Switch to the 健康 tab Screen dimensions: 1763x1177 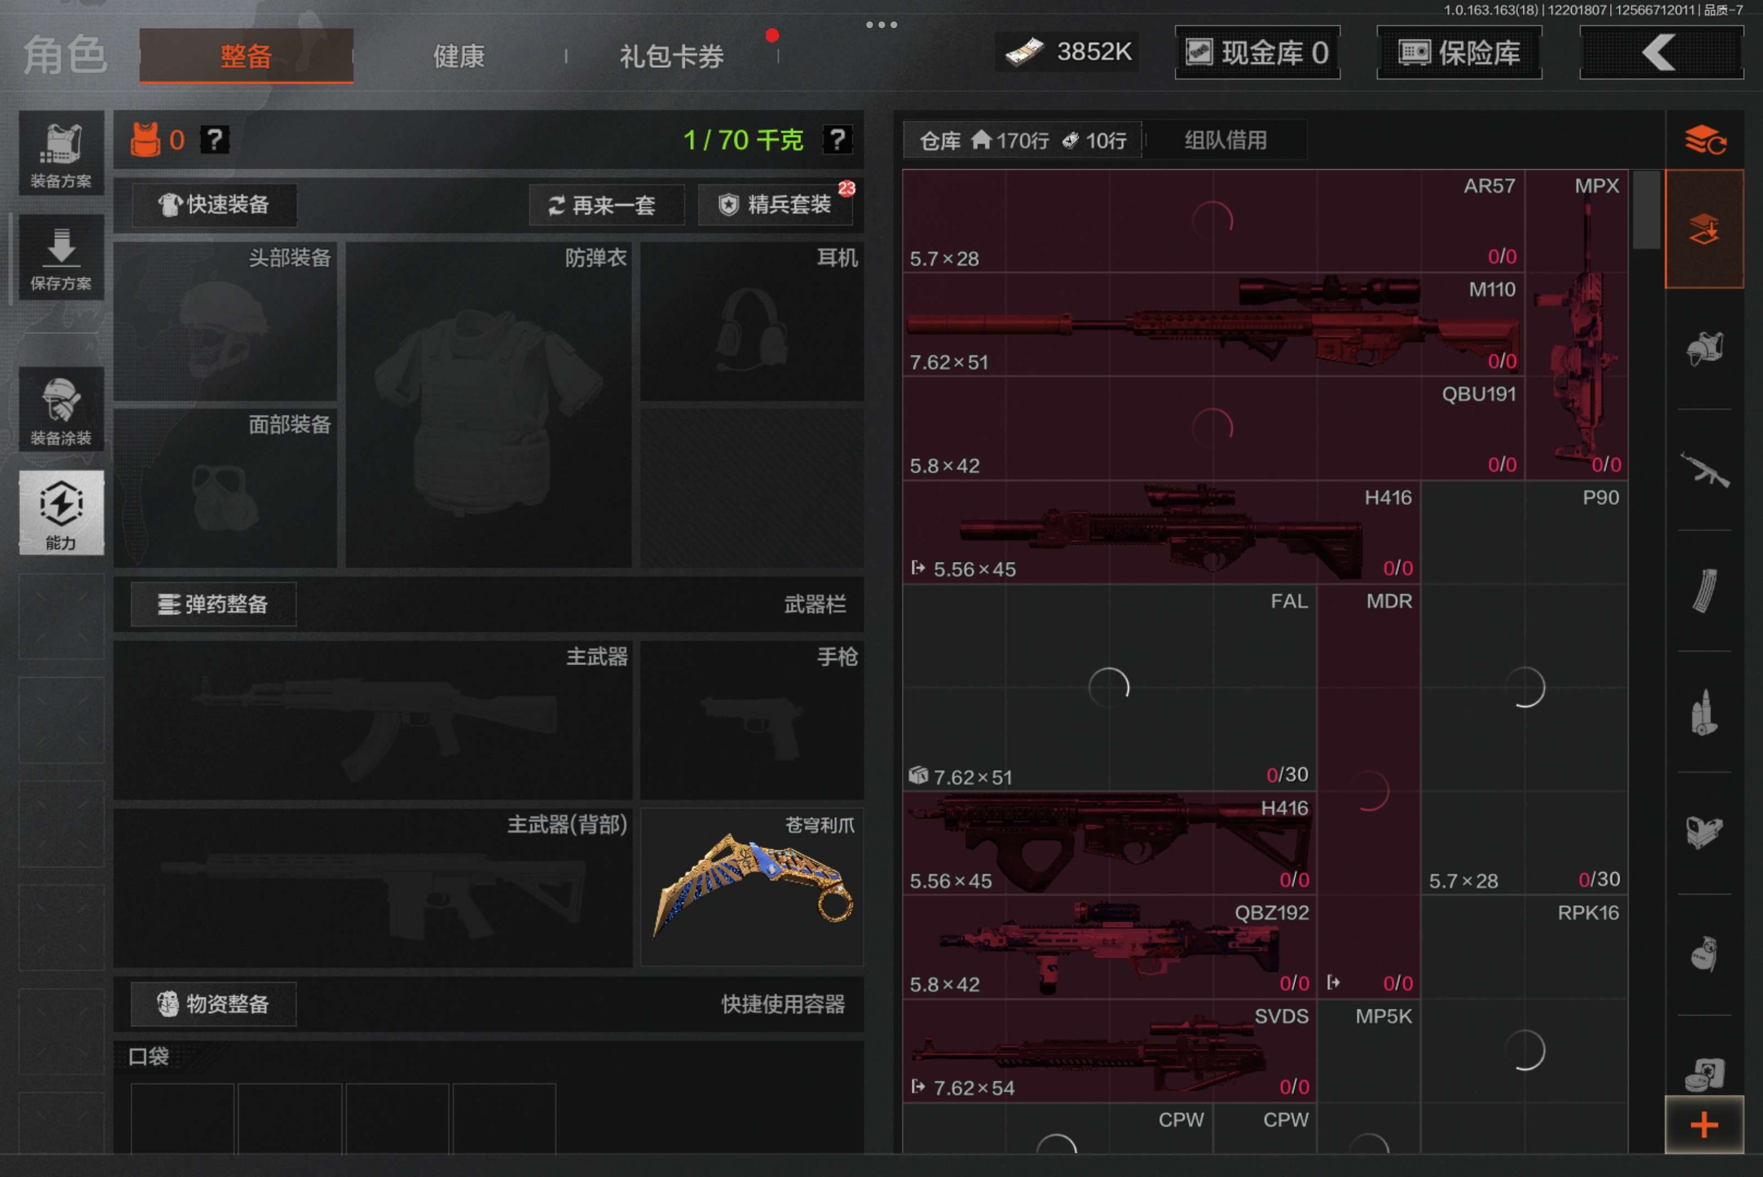[x=458, y=56]
